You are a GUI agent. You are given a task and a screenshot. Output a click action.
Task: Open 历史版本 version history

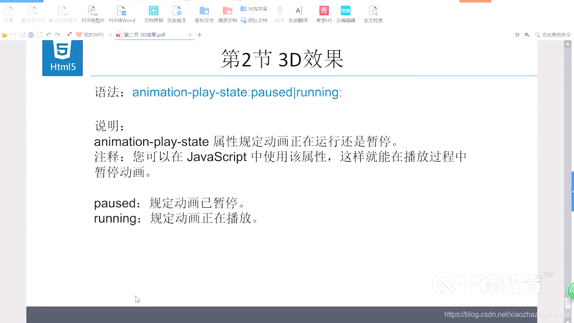pyautogui.click(x=177, y=14)
